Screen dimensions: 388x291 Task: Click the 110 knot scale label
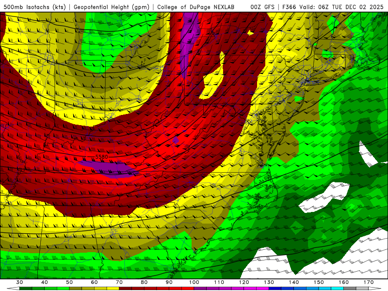(219, 282)
